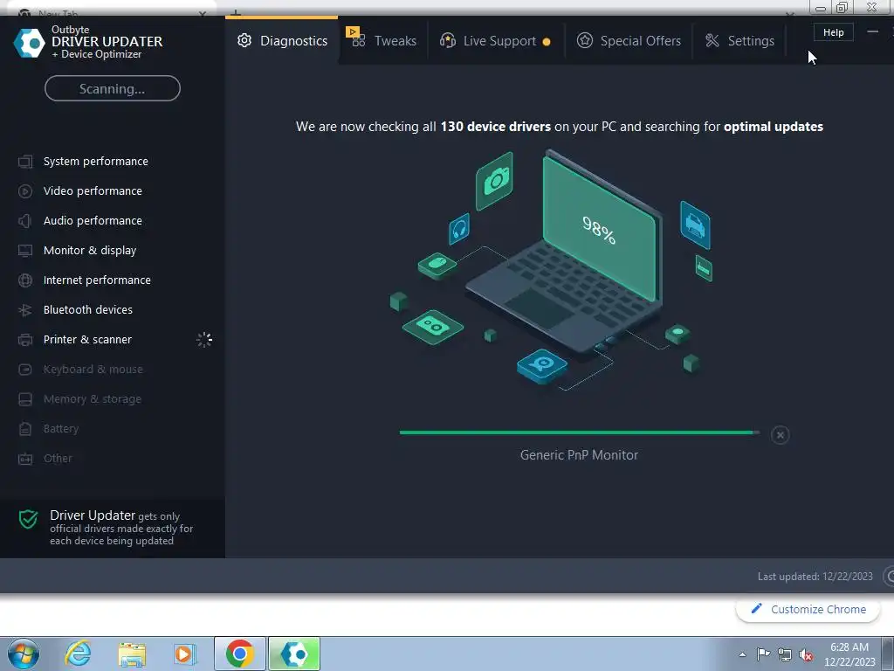Click the spinner beside Printer & scanner
The image size is (894, 671).
click(x=204, y=340)
